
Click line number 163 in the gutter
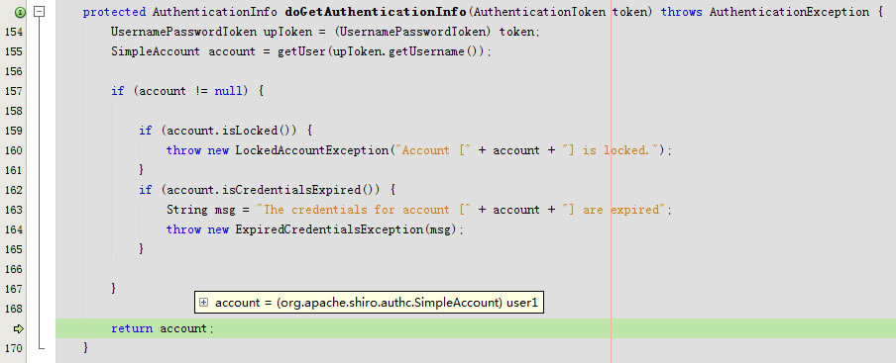pyautogui.click(x=13, y=210)
